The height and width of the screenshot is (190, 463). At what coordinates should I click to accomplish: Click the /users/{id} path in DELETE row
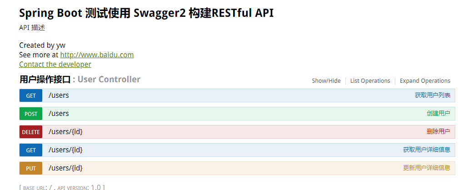tap(65, 132)
